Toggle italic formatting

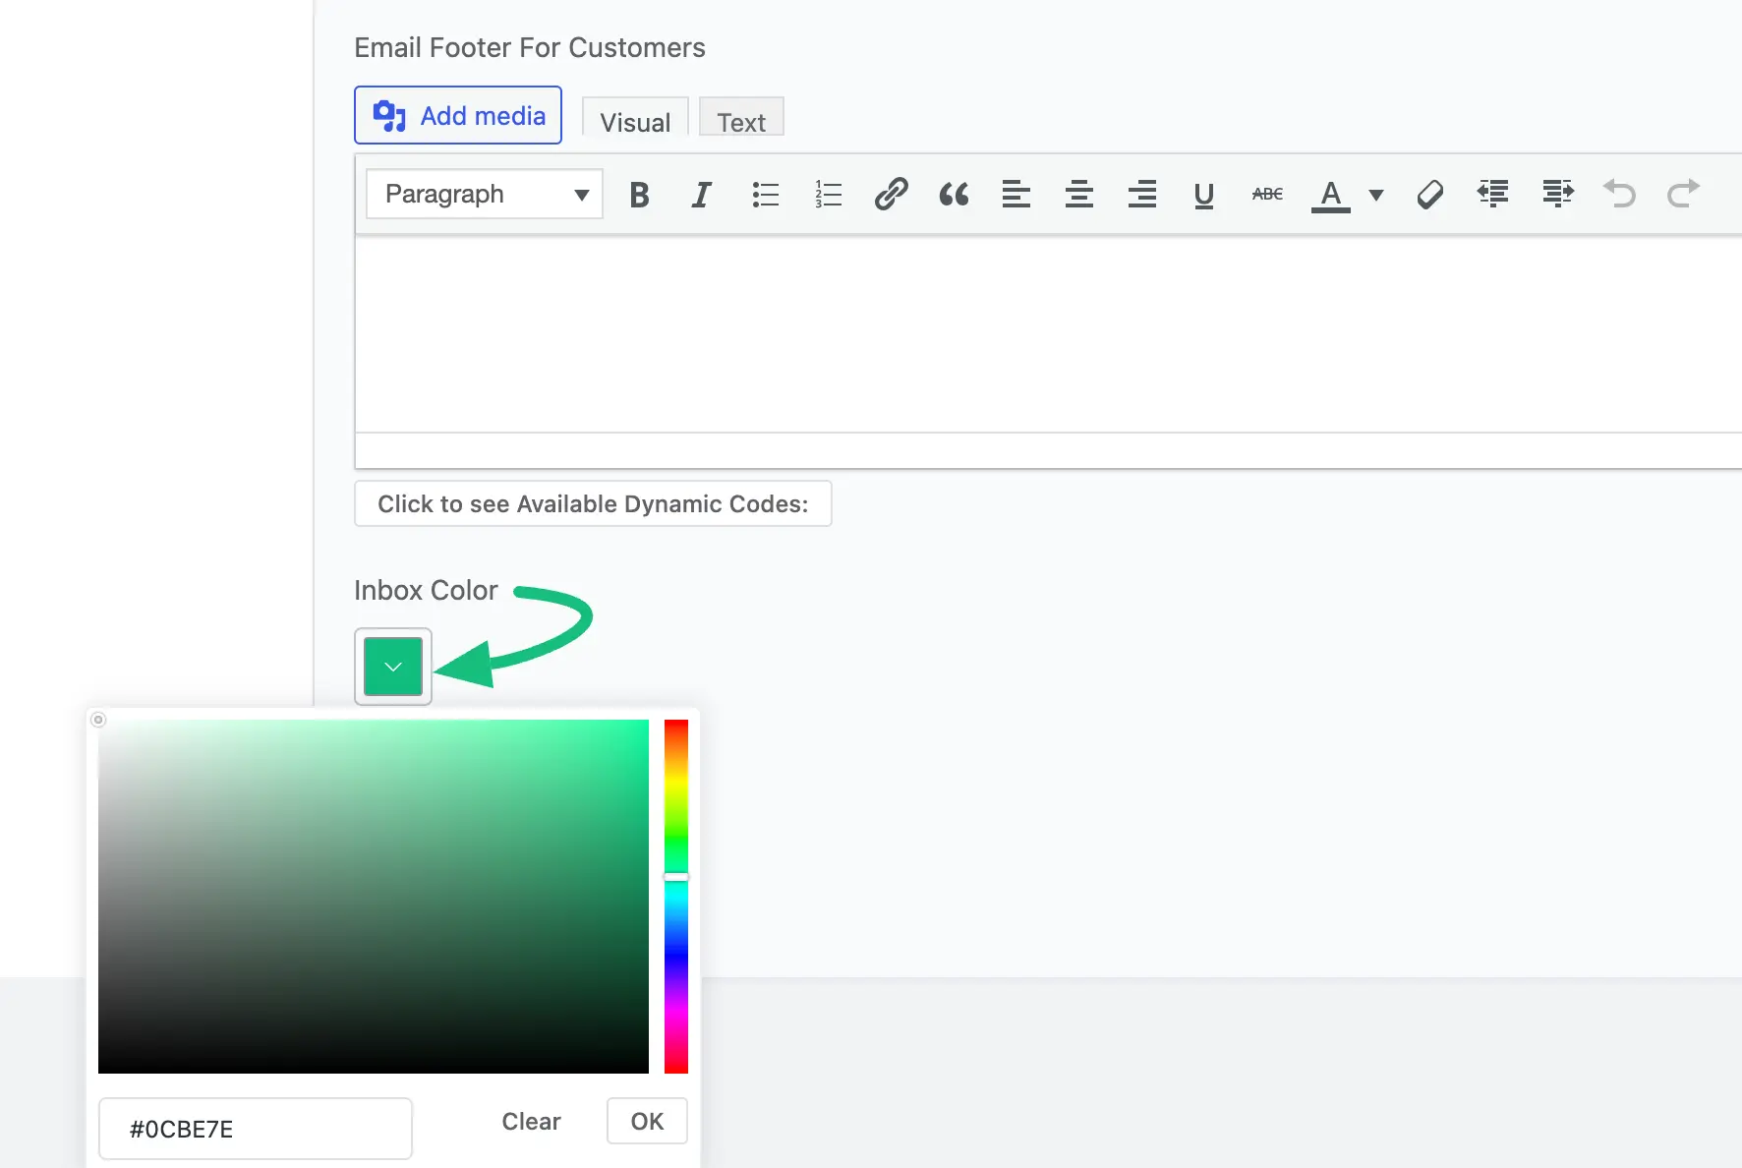pyautogui.click(x=701, y=195)
